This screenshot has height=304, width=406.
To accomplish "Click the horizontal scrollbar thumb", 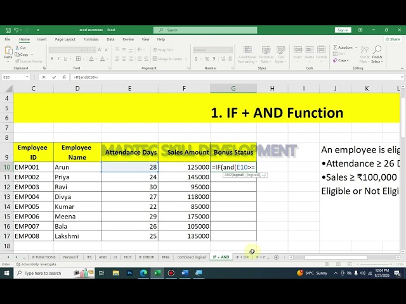I will point(336,257).
